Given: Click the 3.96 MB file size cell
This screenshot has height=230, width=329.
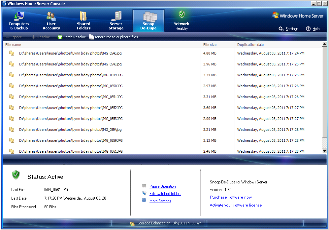Looking at the screenshot, I should click(210, 64).
